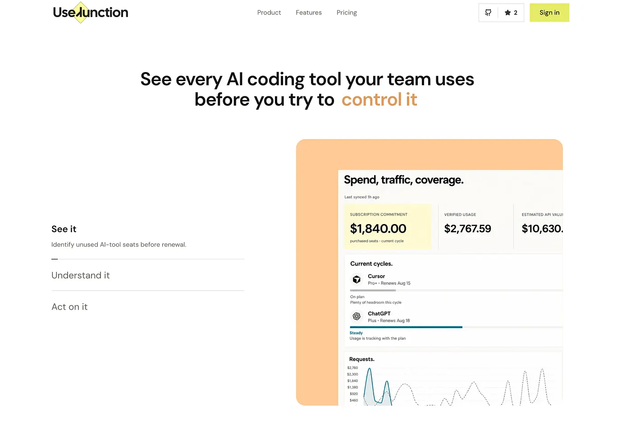Click the Verified Usage $2,767.59 value

coord(468,229)
